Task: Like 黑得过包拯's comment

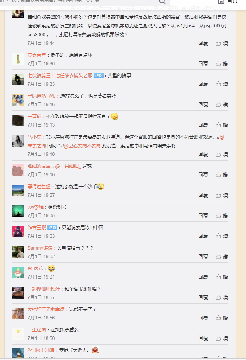Action: click(218, 195)
